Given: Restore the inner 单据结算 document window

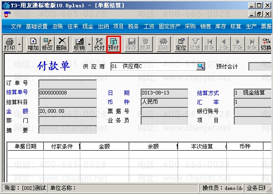Looking at the screenshot, I should click(259, 14).
